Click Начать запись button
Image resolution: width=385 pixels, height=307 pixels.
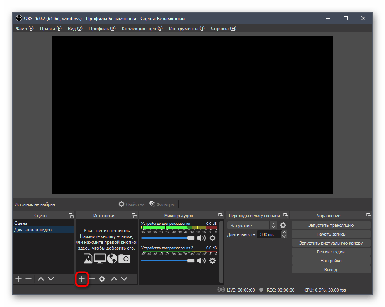[331, 234]
